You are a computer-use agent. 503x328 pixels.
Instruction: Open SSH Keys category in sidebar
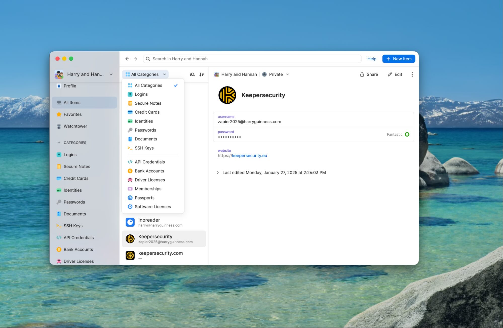(73, 226)
